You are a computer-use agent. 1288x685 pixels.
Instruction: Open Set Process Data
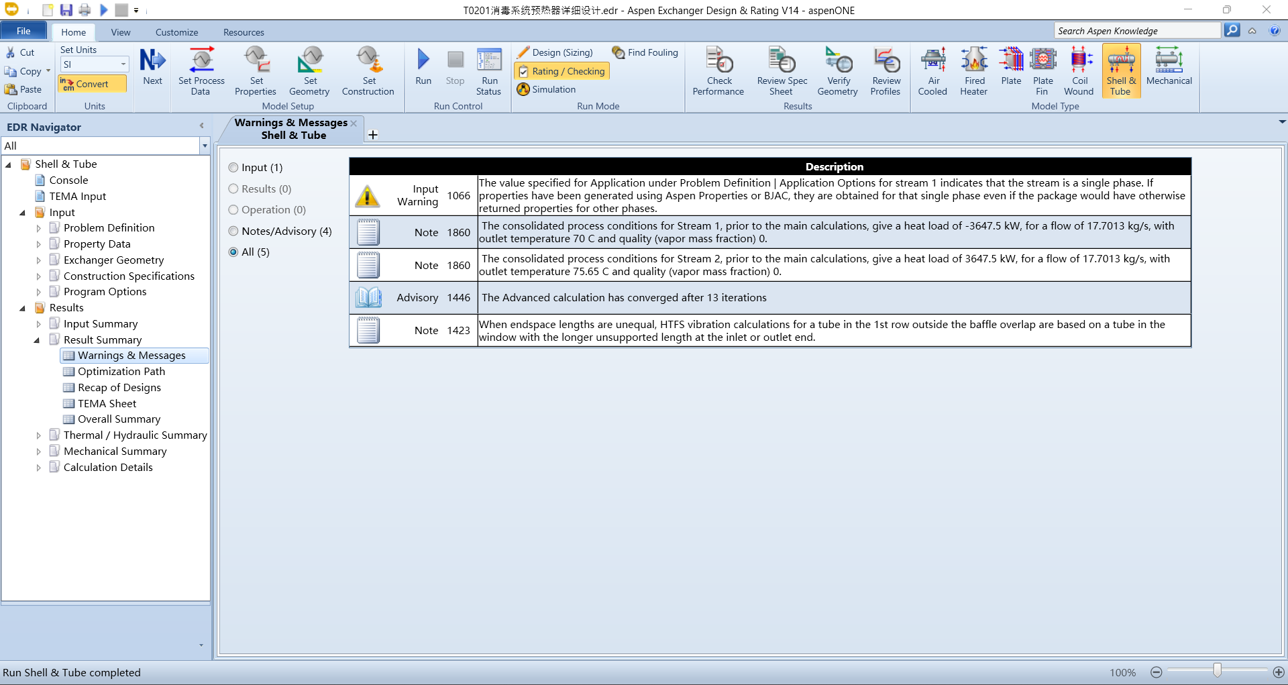[x=201, y=70]
